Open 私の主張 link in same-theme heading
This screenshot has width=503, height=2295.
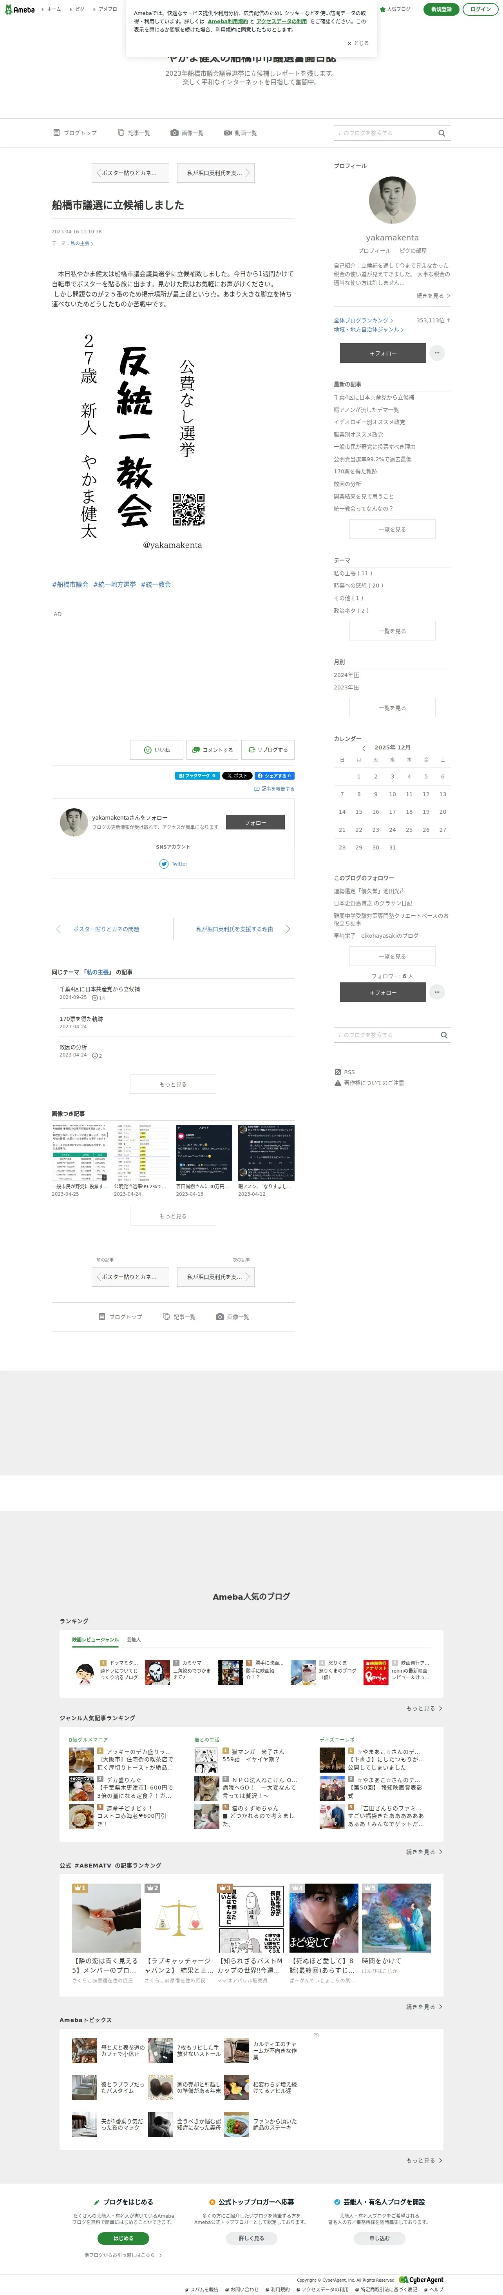[x=99, y=972]
